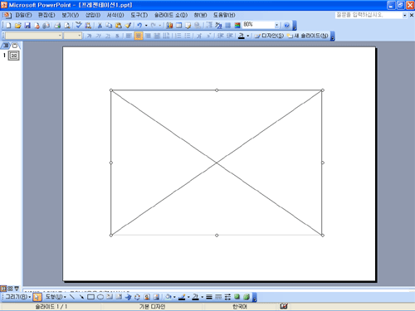The width and height of the screenshot is (415, 311).
Task: Expand the font name dropdown
Action: click(60, 36)
